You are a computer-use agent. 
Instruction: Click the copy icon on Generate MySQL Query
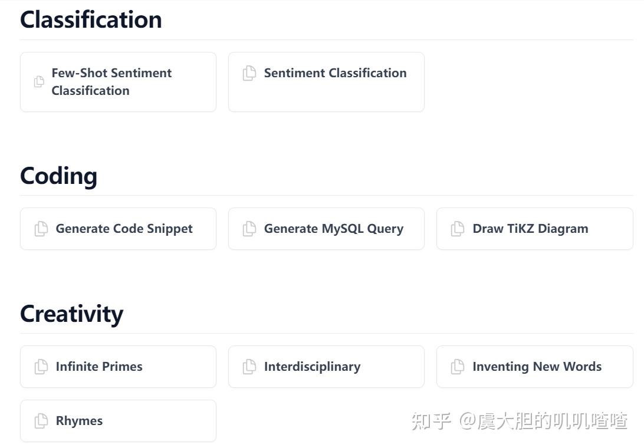point(248,229)
